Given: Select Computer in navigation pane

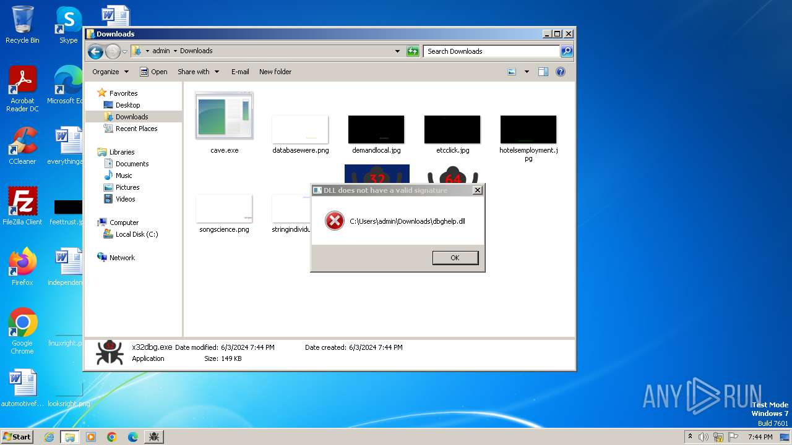Looking at the screenshot, I should point(124,222).
